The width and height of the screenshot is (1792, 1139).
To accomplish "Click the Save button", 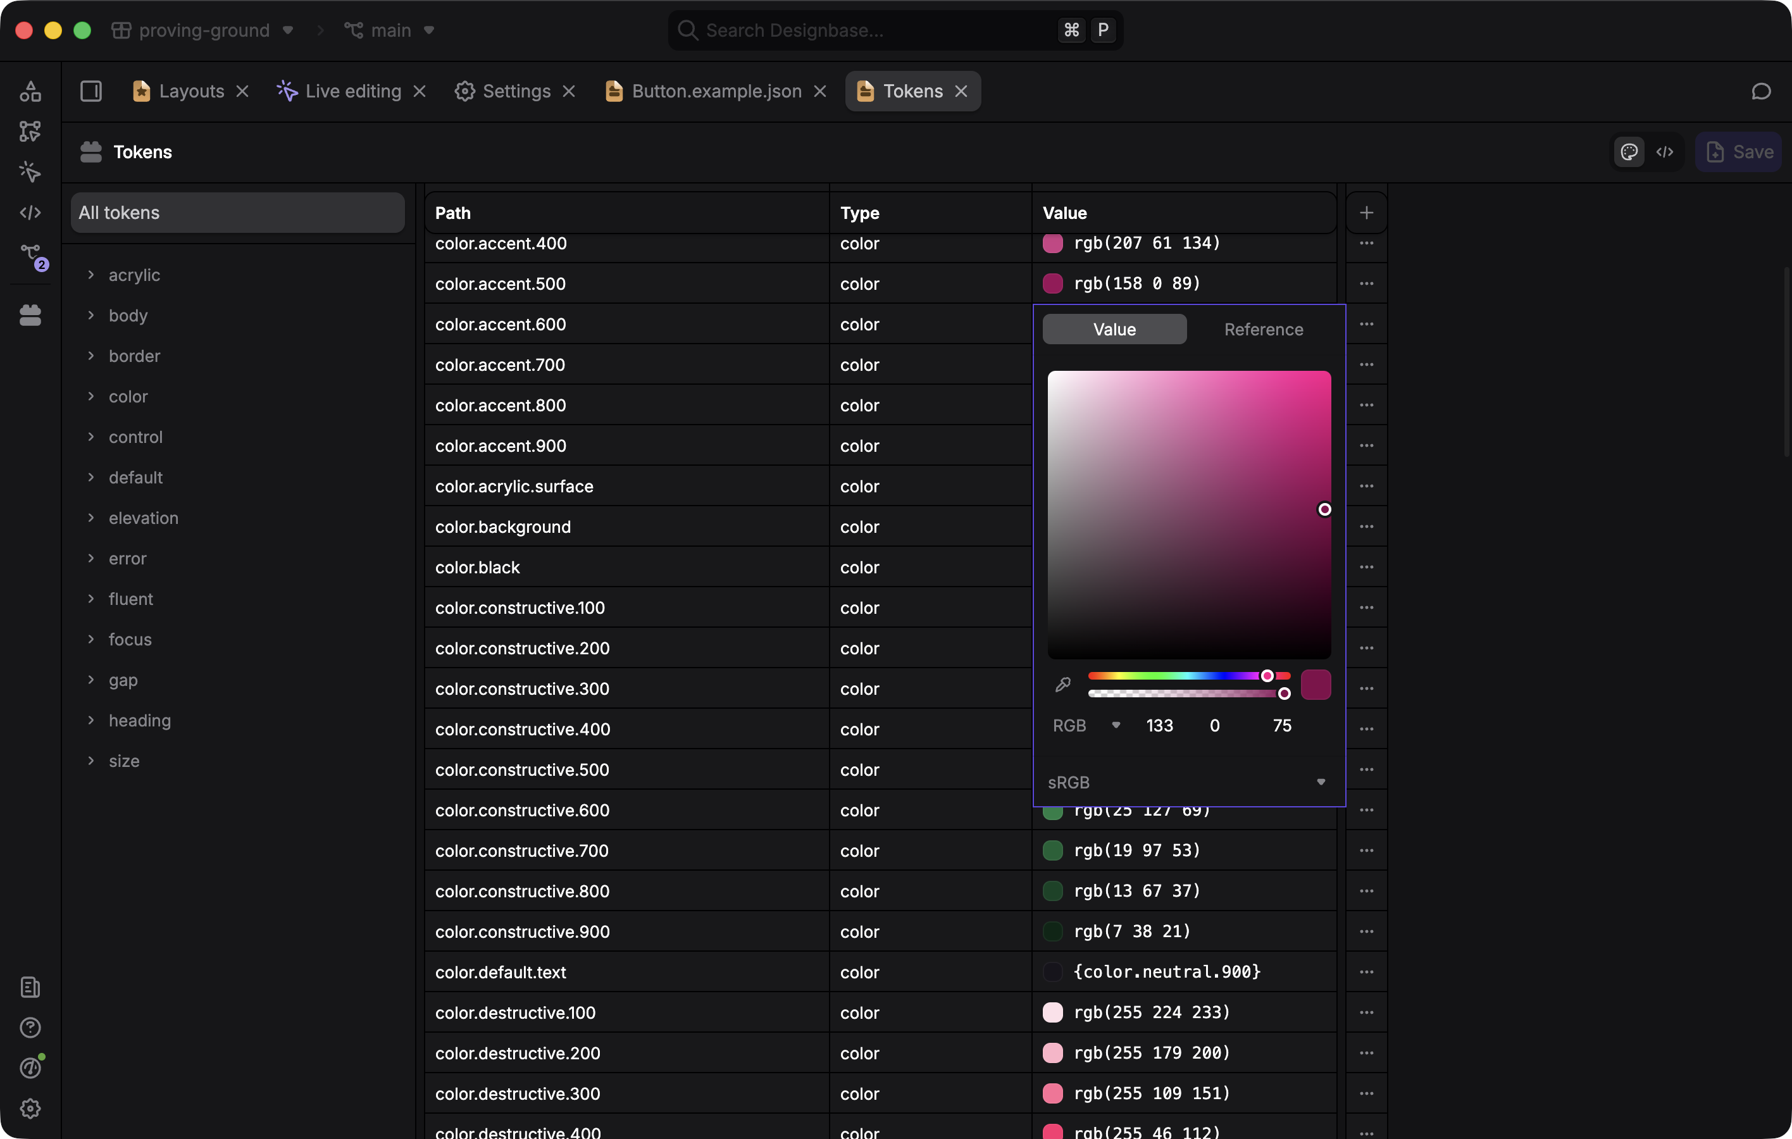I will 1738,152.
